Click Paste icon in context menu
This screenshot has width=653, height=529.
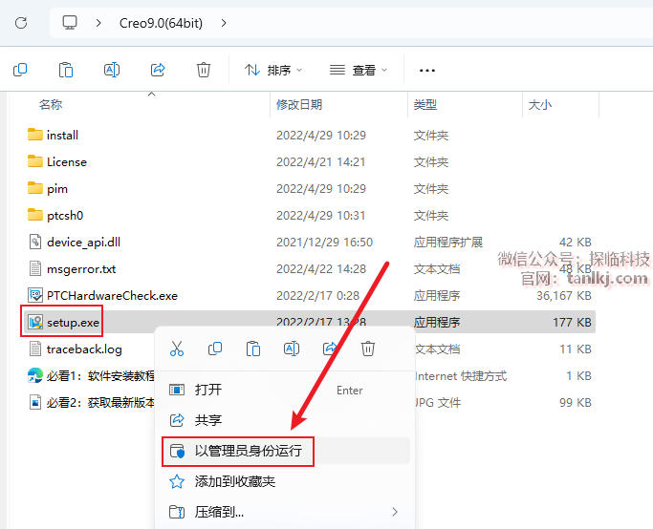click(x=253, y=349)
